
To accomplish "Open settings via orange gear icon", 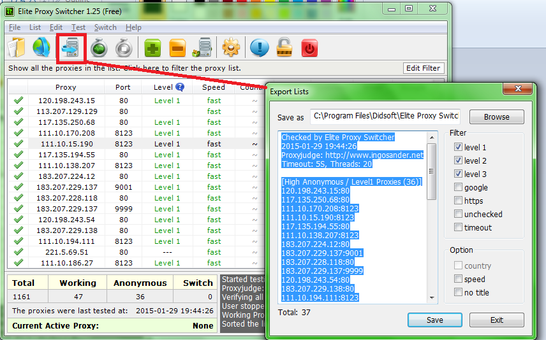I will 231,48.
